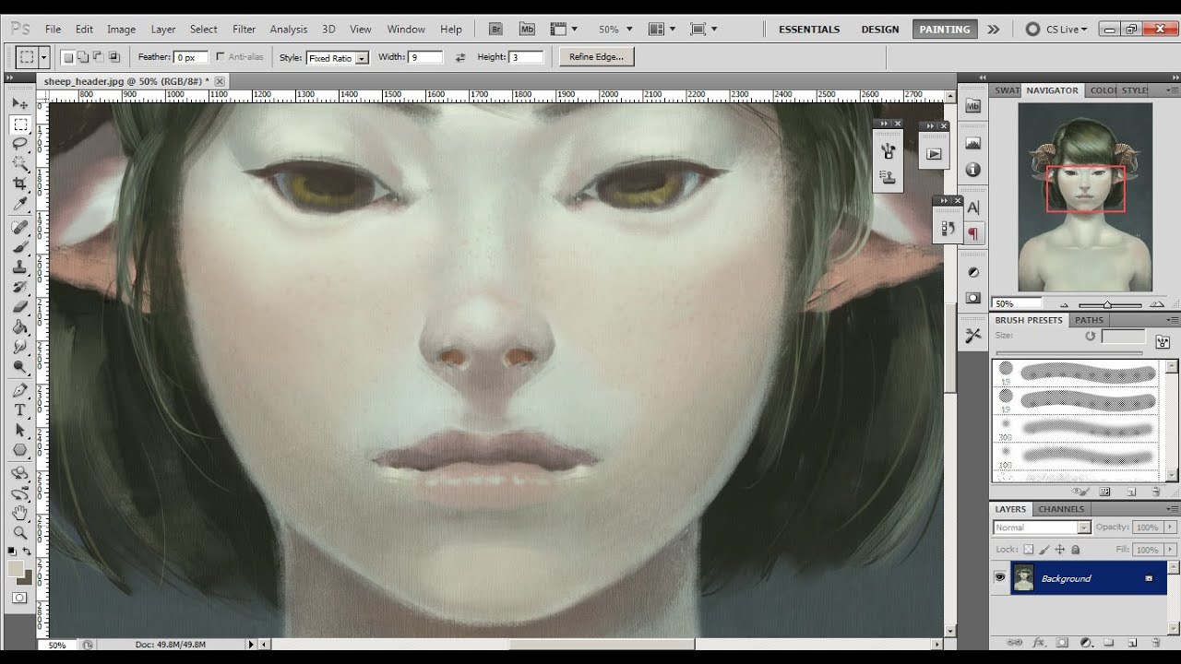Toggle Quick Mask mode
Image resolution: width=1181 pixels, height=664 pixels.
(20, 598)
